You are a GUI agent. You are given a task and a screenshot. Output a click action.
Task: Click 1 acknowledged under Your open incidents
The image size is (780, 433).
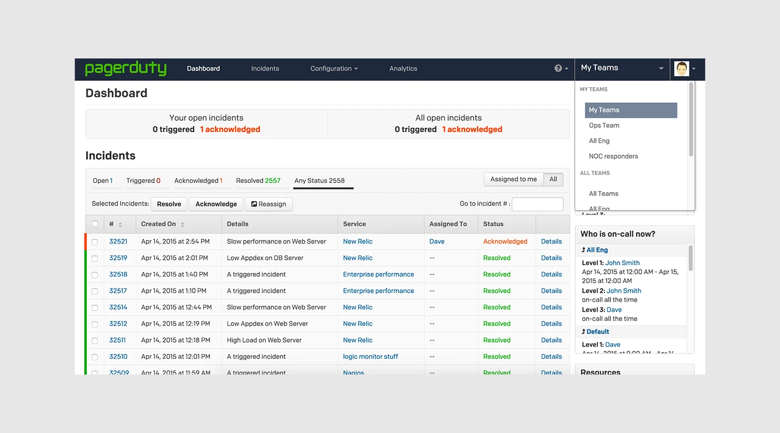point(230,129)
